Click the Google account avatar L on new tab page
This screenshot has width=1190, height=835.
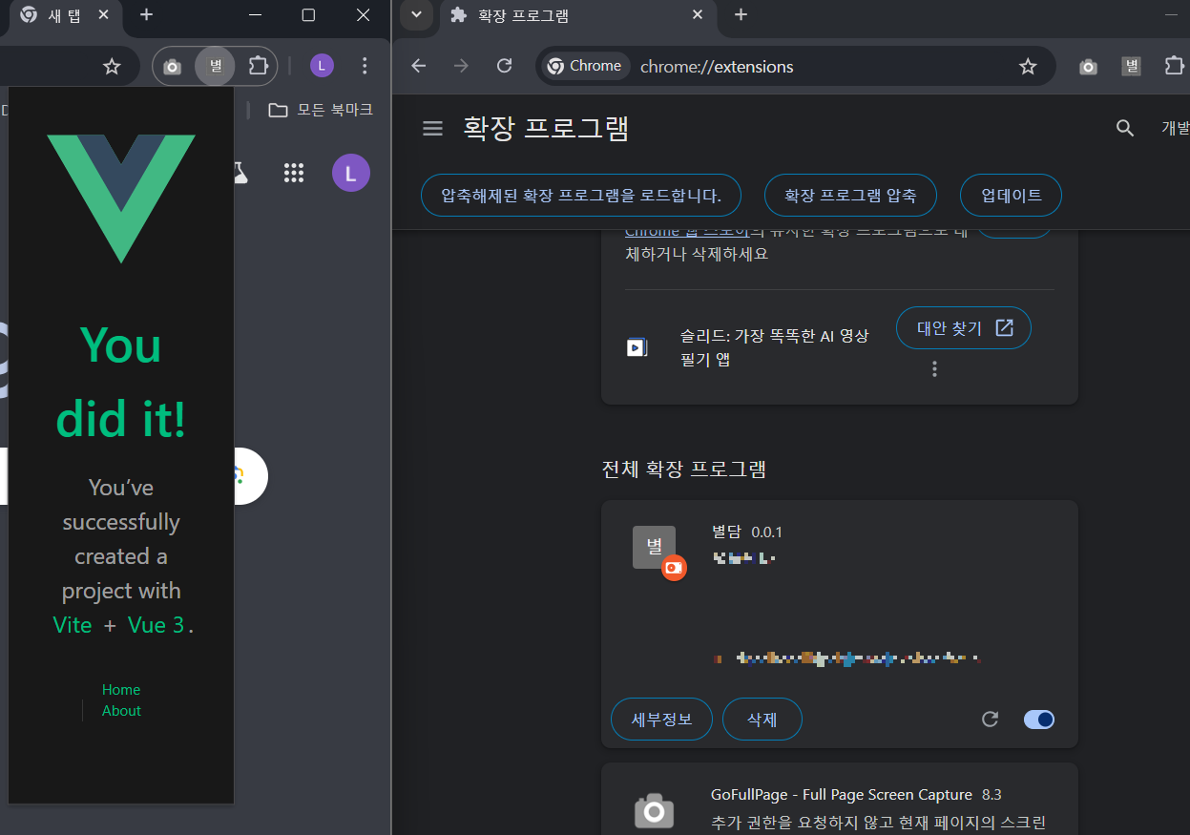[x=350, y=173]
